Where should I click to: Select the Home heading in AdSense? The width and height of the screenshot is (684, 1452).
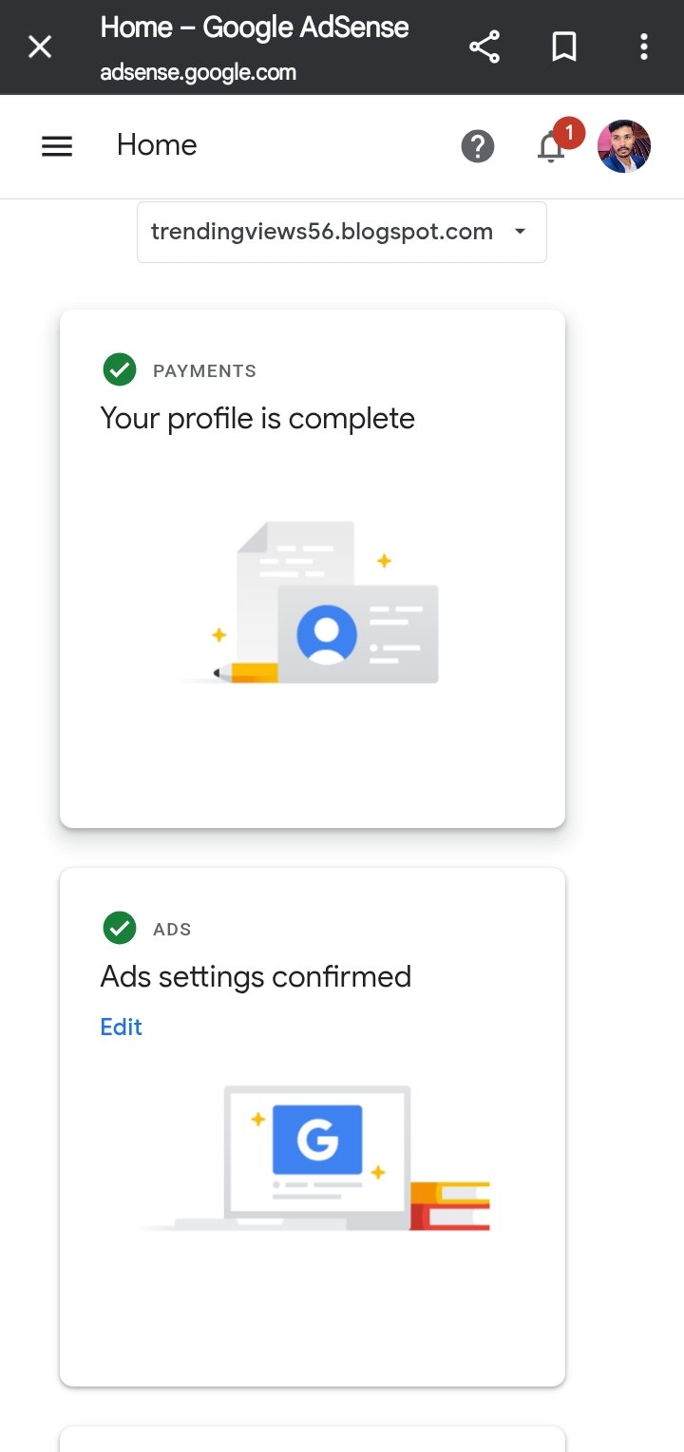156,144
